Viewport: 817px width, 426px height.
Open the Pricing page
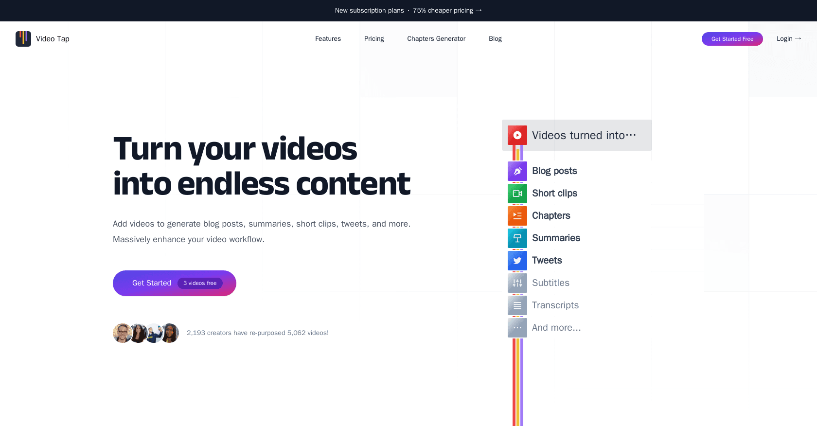374,39
